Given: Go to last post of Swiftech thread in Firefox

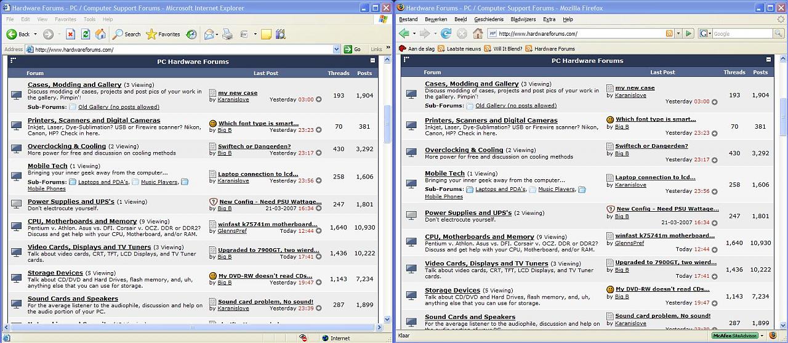Looking at the screenshot, I should pos(715,159).
